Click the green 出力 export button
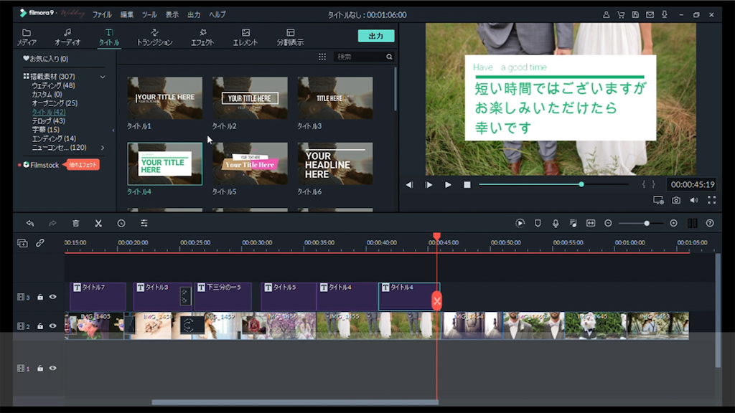This screenshot has width=735, height=413. [375, 36]
